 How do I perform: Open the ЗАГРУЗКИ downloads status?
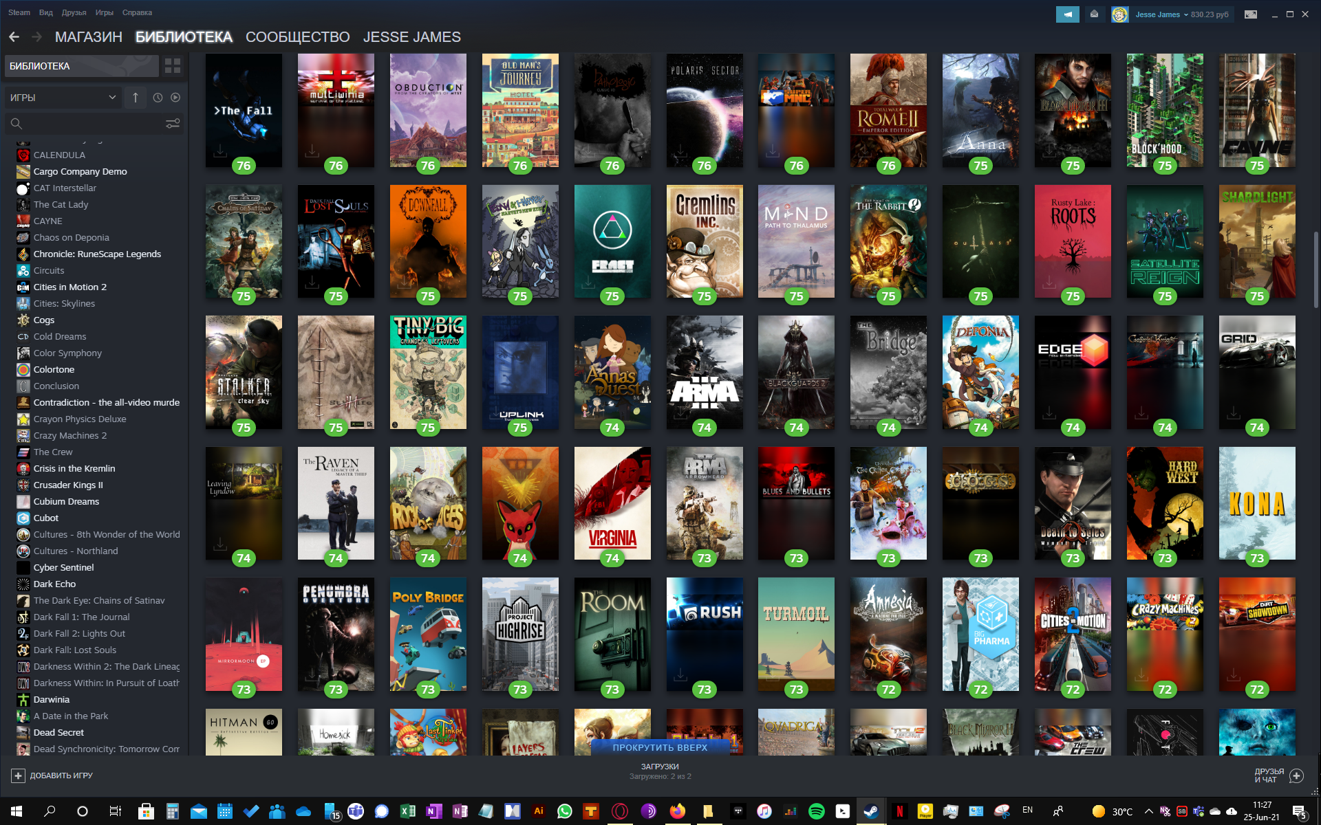pyautogui.click(x=660, y=771)
